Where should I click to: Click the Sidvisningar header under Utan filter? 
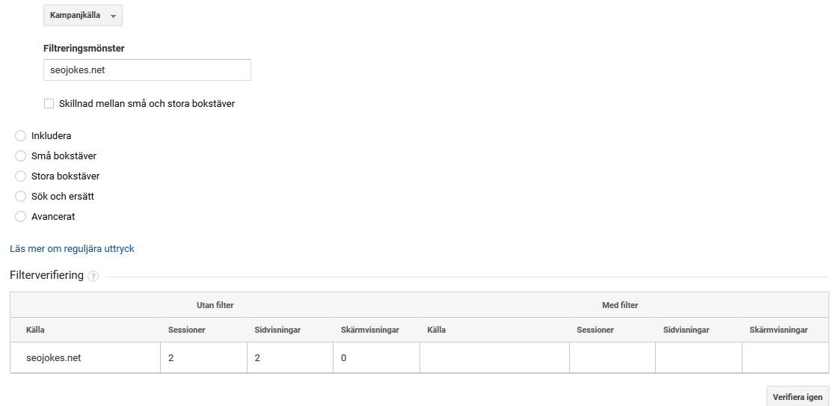coord(273,330)
